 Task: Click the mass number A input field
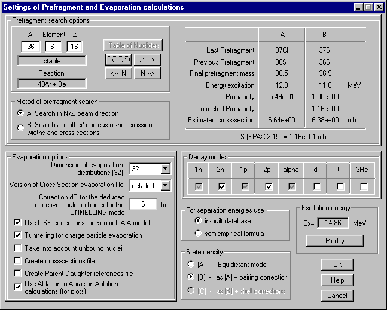[x=30, y=47]
